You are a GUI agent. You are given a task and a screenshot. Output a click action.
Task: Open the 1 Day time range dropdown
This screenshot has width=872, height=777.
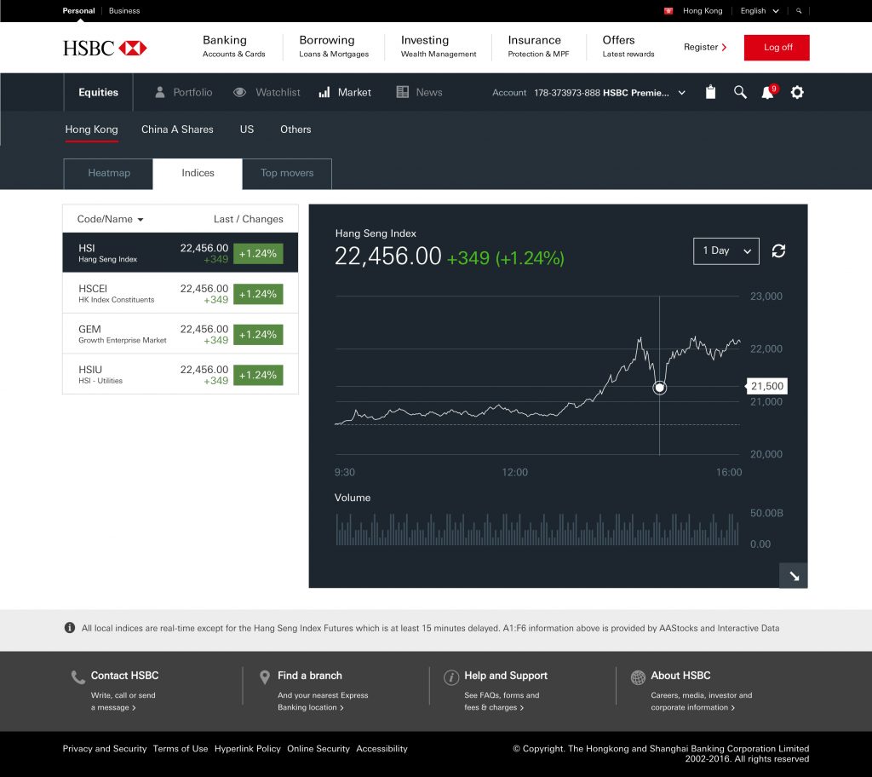point(726,250)
